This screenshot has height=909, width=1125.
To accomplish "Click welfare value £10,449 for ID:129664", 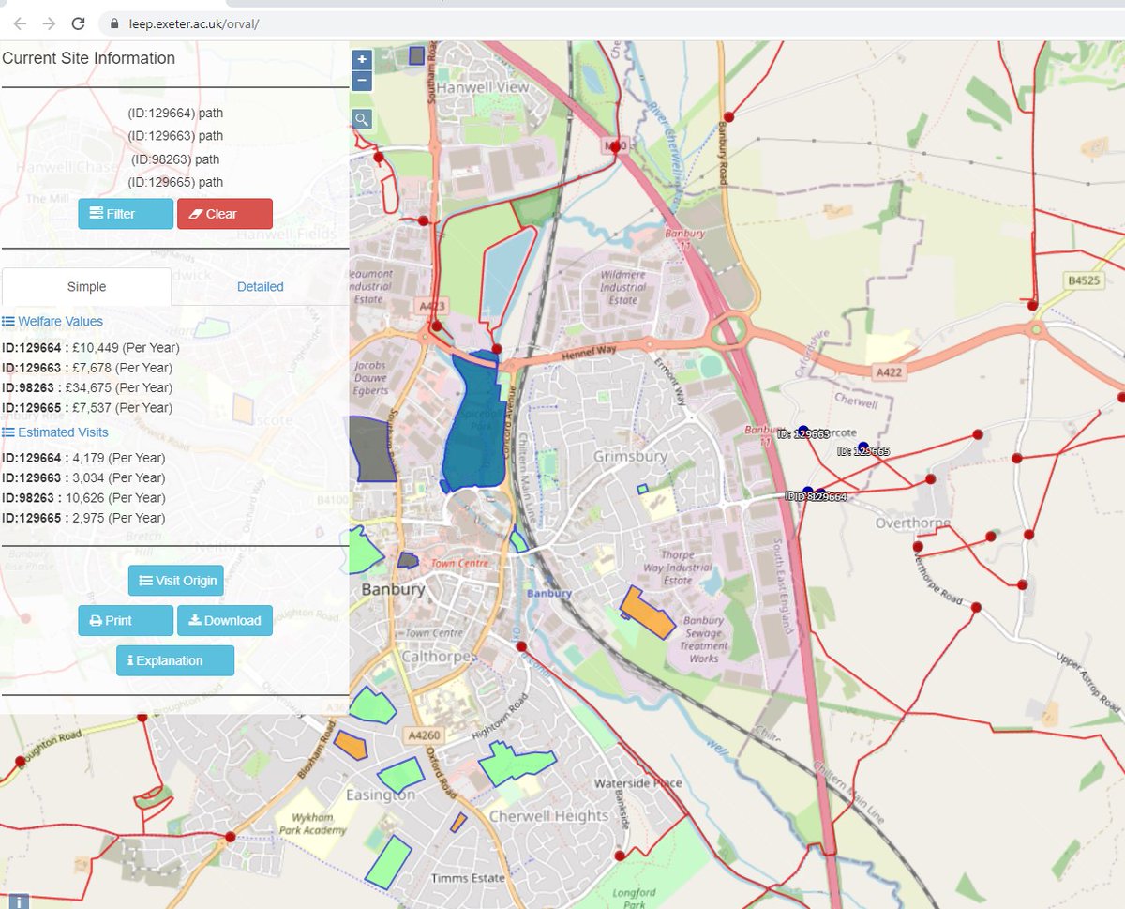I will [x=92, y=348].
